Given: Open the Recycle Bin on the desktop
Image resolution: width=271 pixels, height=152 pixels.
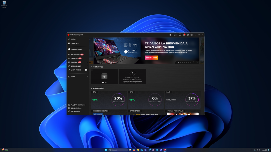Looking at the screenshot, I should click(x=4, y=4).
